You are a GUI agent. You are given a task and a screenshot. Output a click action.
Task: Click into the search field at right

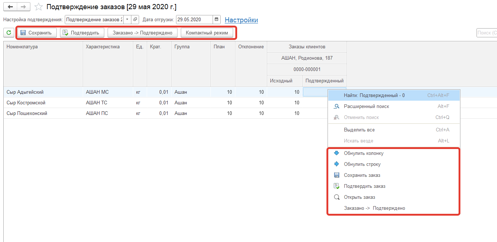pyautogui.click(x=486, y=33)
